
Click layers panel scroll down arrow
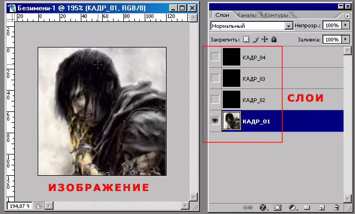[x=347, y=199]
